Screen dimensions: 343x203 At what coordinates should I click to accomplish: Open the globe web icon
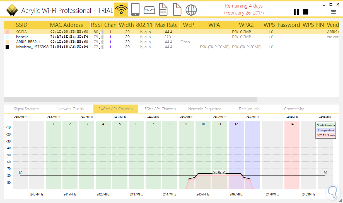click(191, 10)
